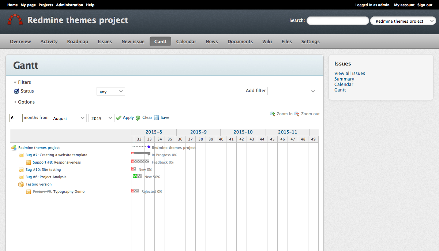Click the blue diamond project milestone marker

pos(149,147)
